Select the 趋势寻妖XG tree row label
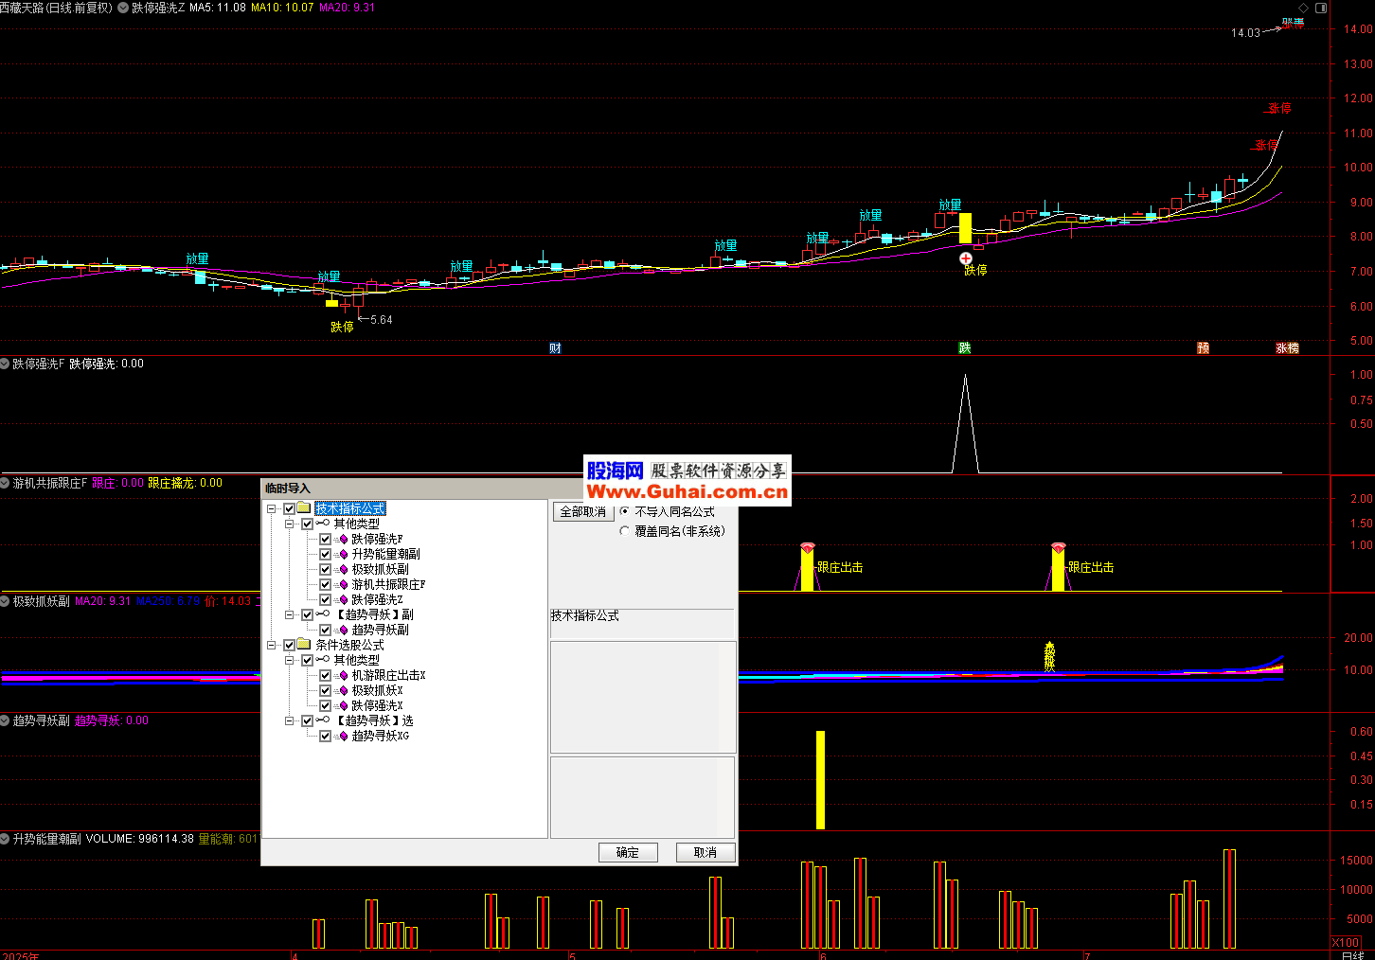Screen dimensions: 1375x960 (381, 736)
